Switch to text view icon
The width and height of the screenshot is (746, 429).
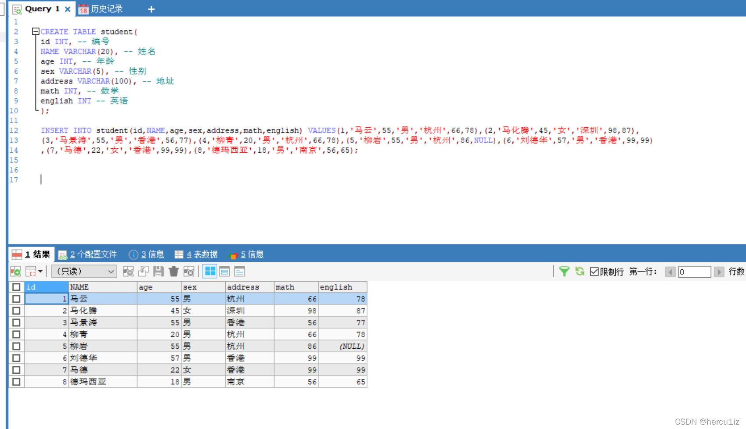(x=239, y=272)
